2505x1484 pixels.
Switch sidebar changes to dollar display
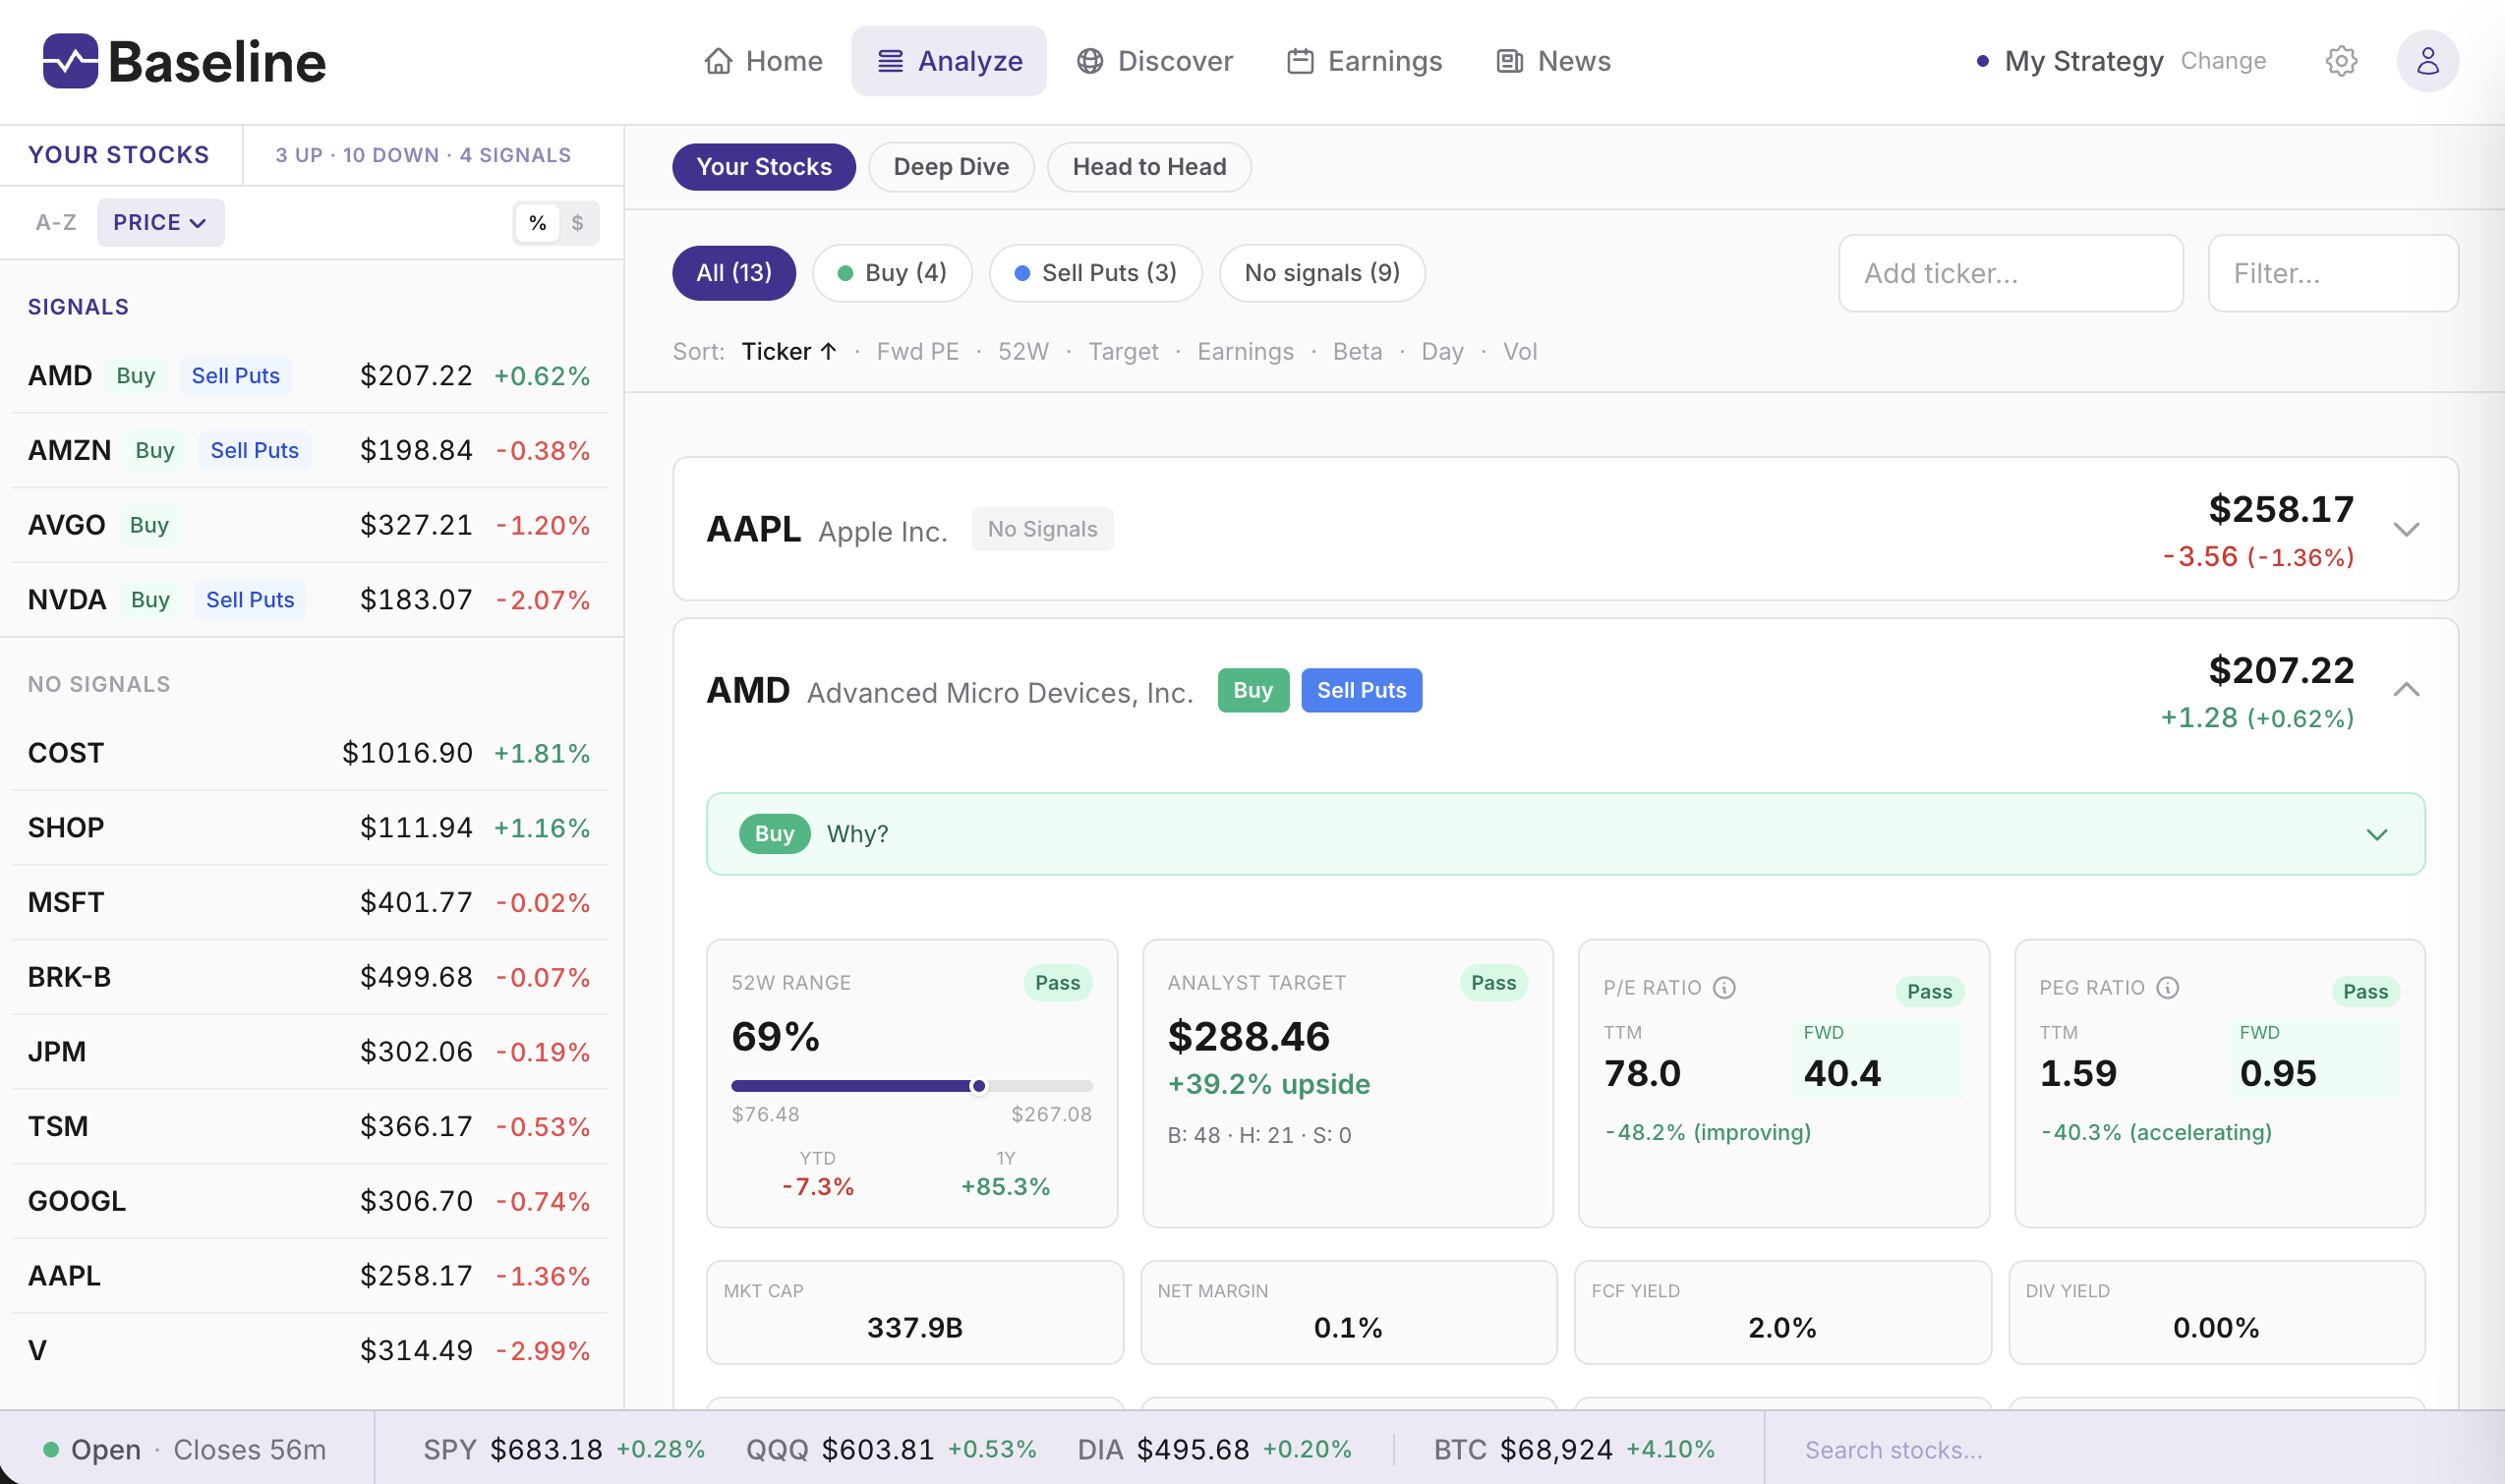(577, 222)
